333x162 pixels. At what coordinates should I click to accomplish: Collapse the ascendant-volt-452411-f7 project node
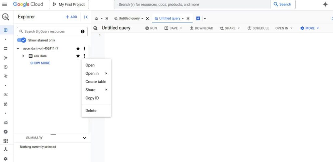point(18,49)
